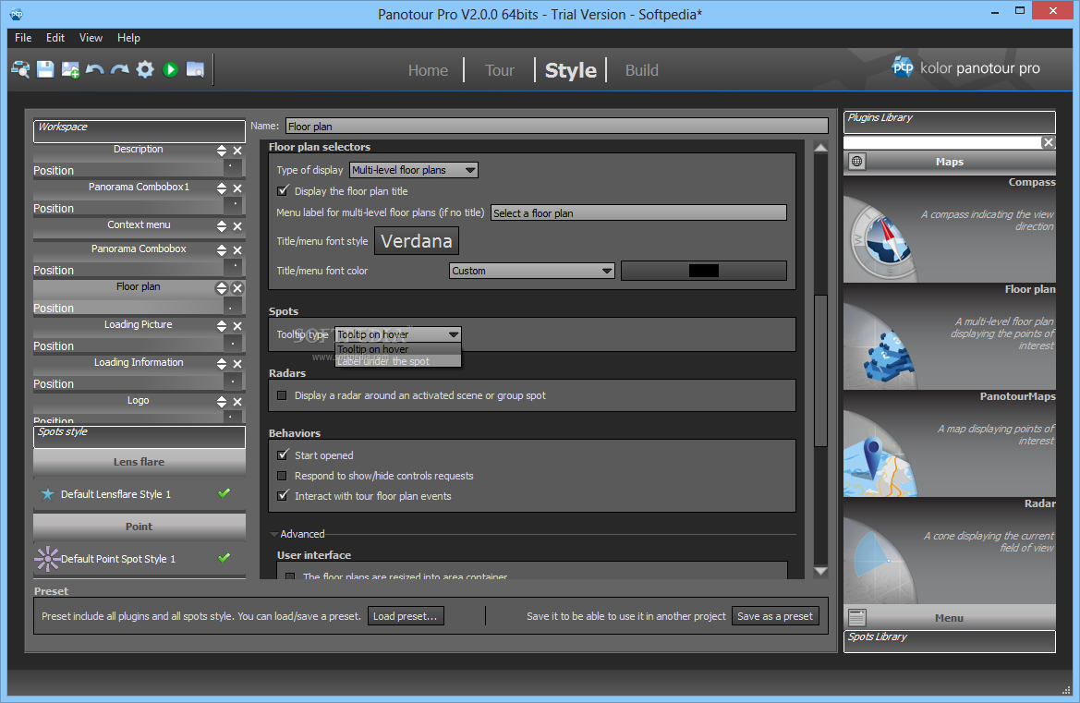
Task: Remove Context menu plugin with its X
Action: click(237, 226)
